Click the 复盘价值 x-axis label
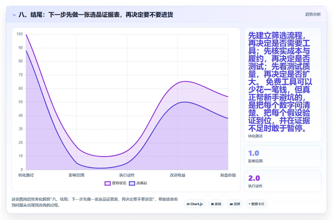The height and width of the screenshot is (220, 333). click(x=228, y=175)
